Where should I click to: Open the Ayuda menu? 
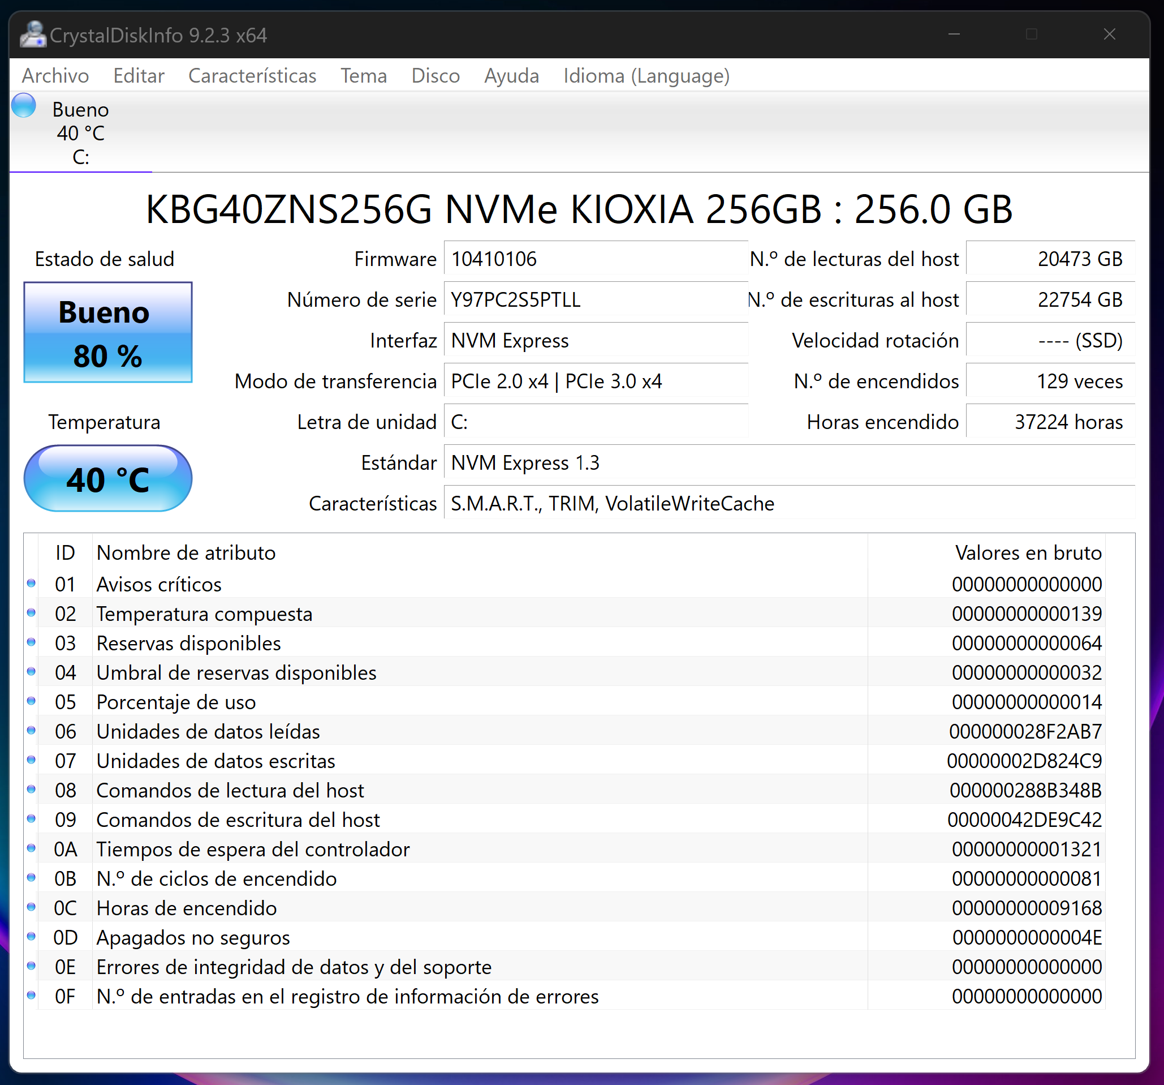pos(511,76)
